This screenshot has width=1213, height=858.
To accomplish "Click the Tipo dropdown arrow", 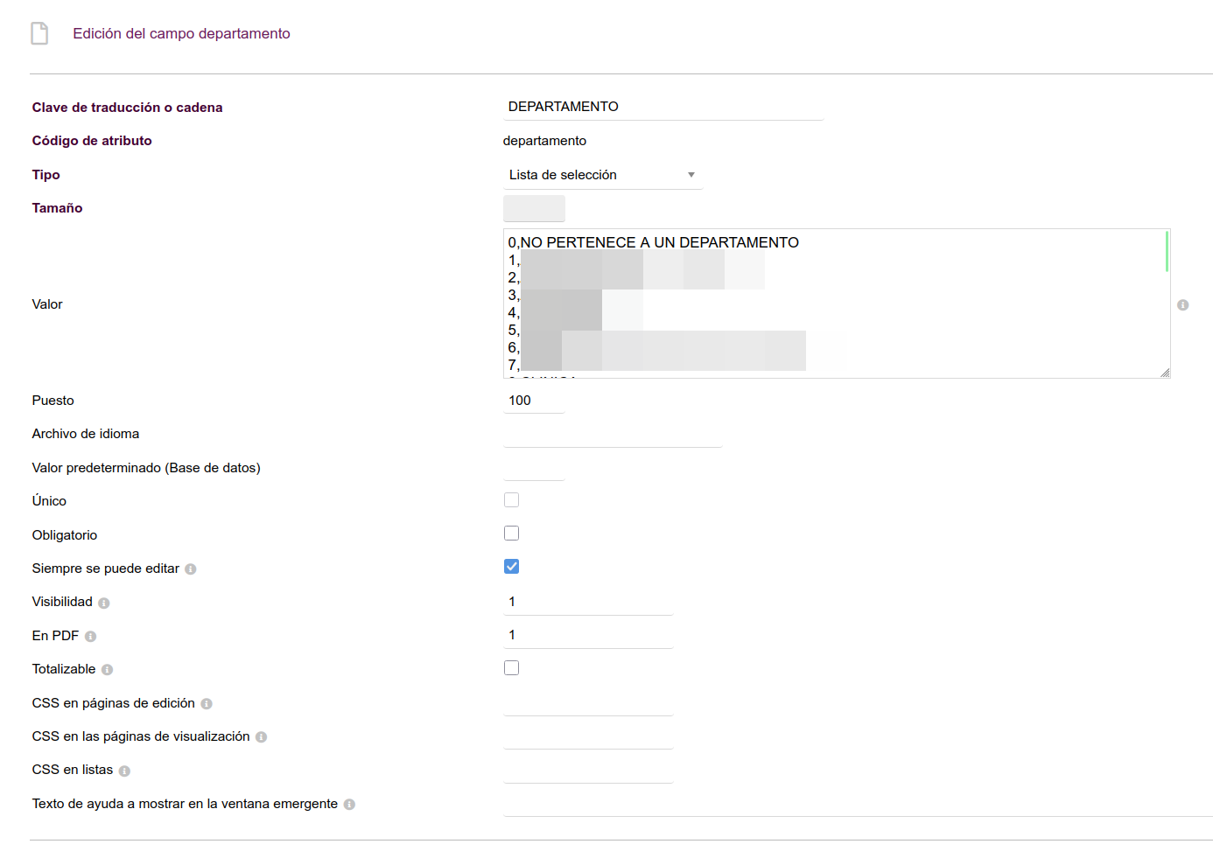I will [x=691, y=175].
